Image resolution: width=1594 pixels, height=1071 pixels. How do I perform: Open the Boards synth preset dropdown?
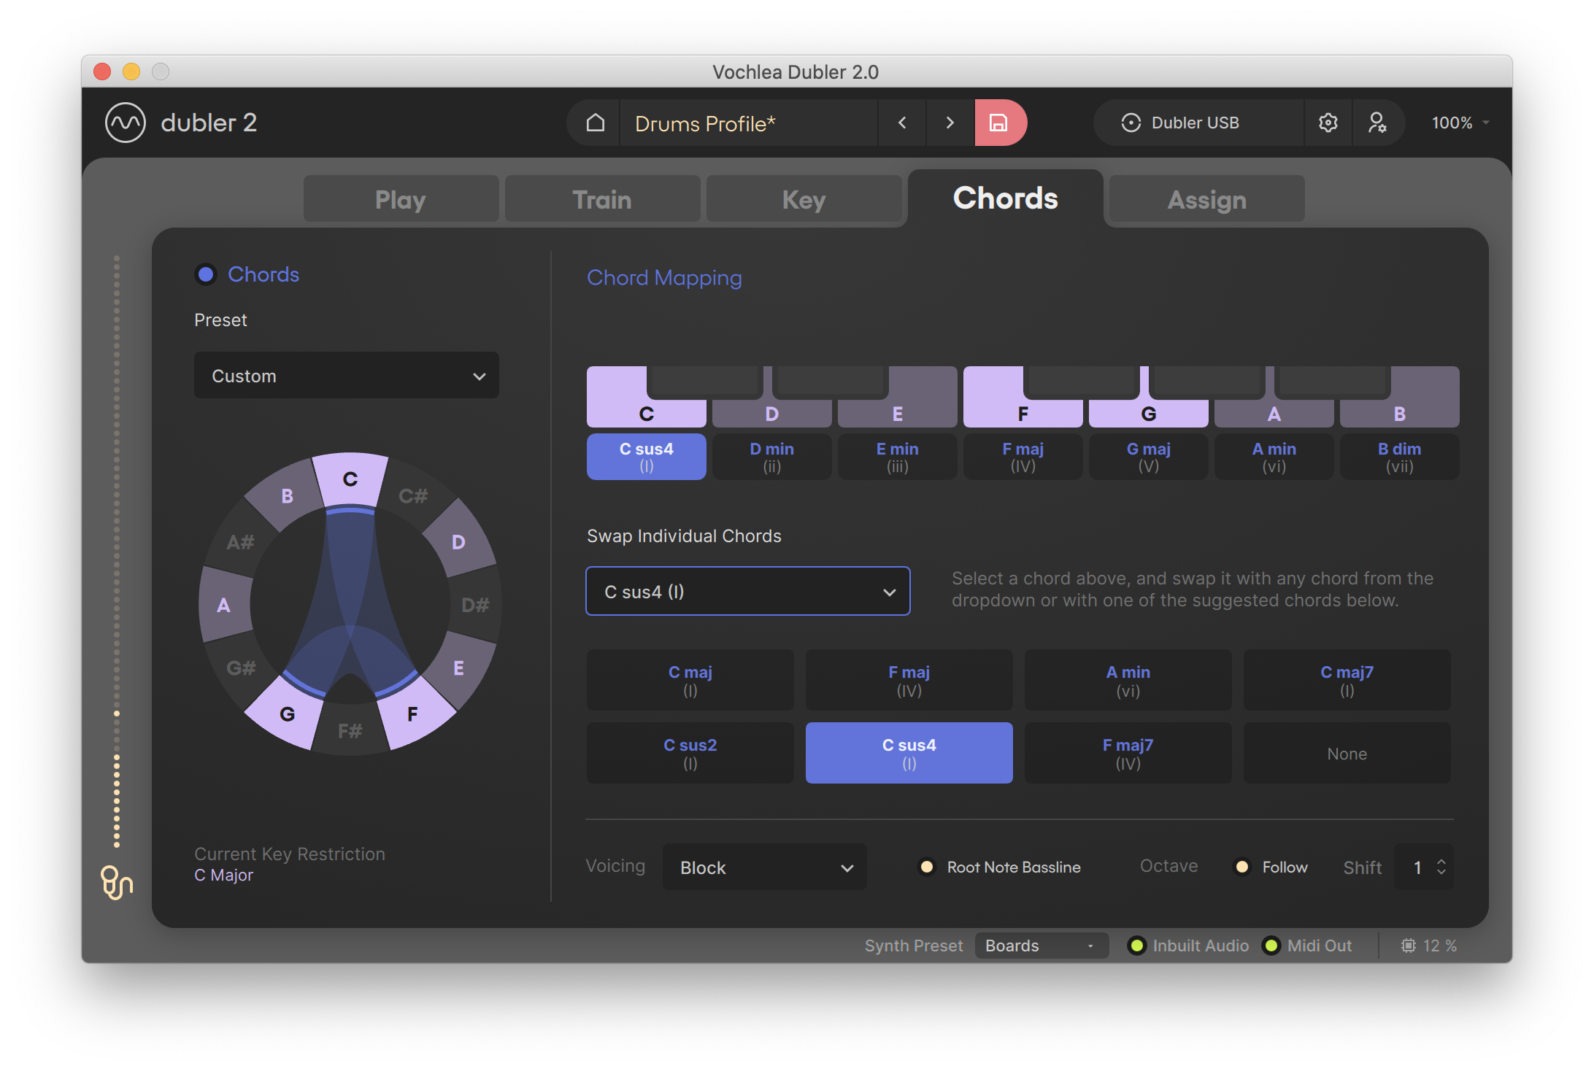click(1042, 946)
